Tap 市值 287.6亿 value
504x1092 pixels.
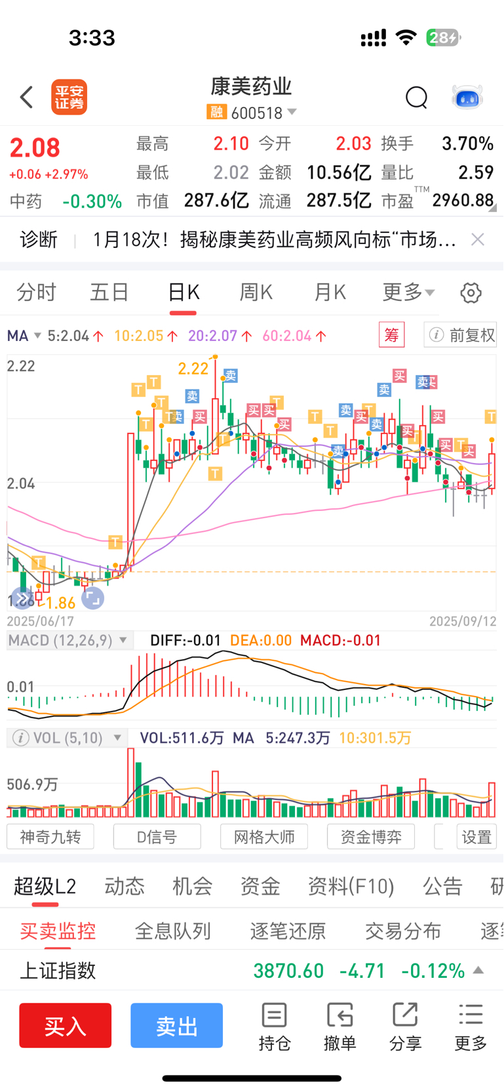216,201
